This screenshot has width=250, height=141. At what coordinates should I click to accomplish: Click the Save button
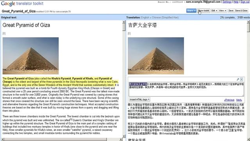click(x=231, y=11)
